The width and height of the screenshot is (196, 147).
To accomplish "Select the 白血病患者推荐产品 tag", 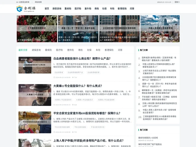I will [x=75, y=72].
